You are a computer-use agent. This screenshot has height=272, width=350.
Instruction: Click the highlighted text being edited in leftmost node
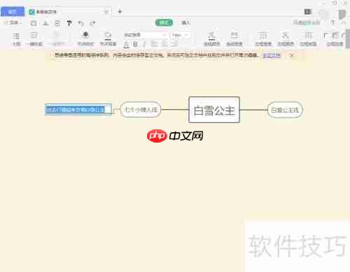(75, 109)
